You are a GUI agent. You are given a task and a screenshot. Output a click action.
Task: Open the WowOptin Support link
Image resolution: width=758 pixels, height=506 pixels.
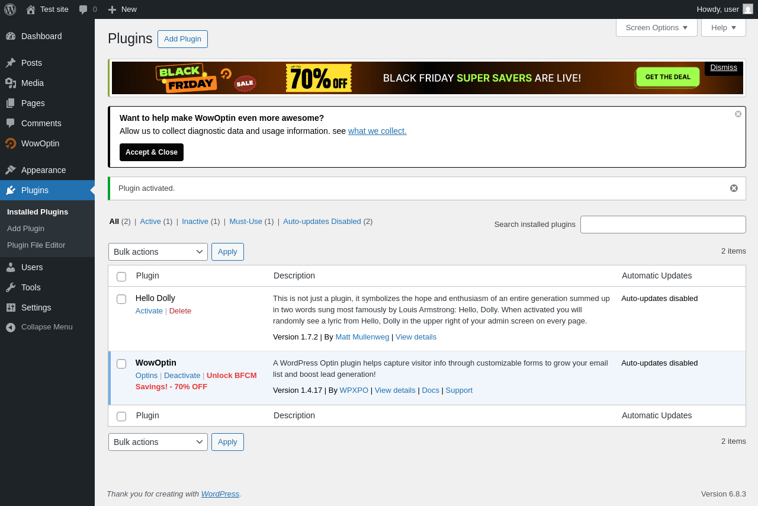(x=459, y=390)
